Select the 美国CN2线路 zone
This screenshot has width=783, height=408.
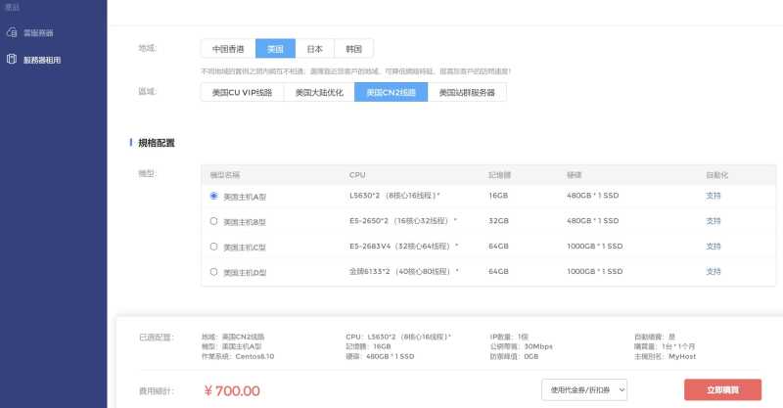pos(391,93)
